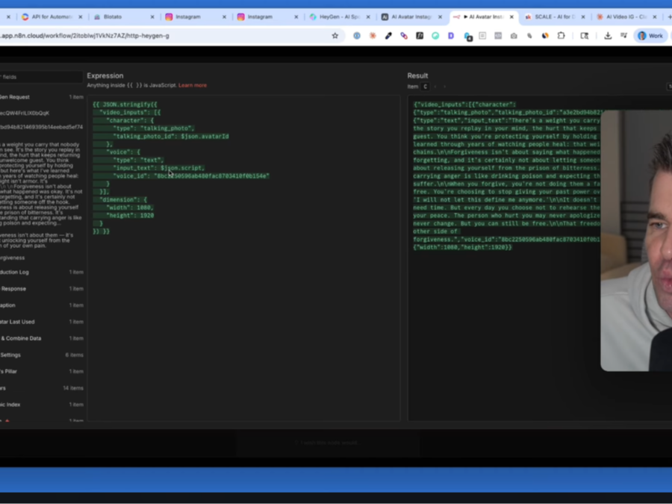
Task: Activate the eyedropper color picker extension
Action: pyautogui.click(x=388, y=36)
